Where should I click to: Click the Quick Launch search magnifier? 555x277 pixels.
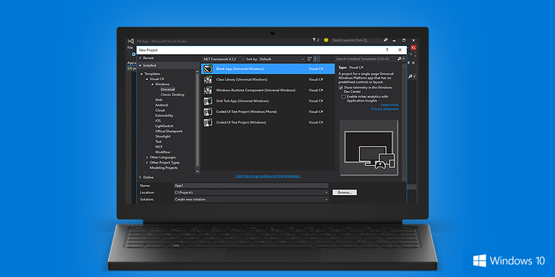pos(385,40)
